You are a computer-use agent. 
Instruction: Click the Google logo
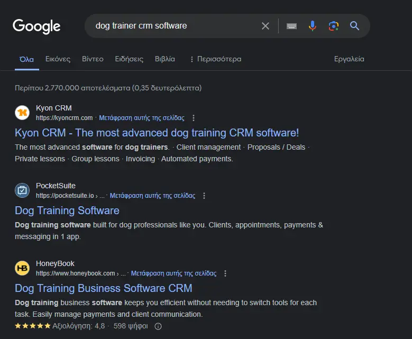tap(36, 26)
